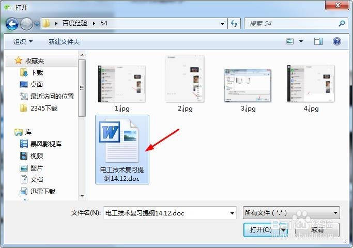Click the 收藏夹 star icon
353x248 pixels.
[x=18, y=60]
